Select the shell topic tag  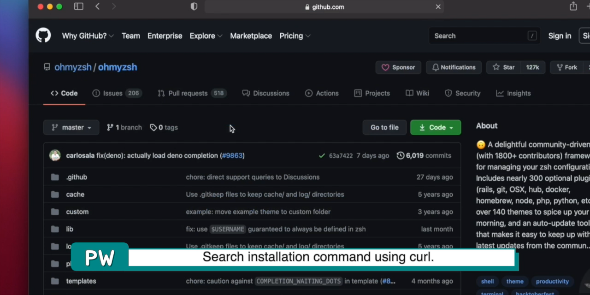tap(488, 281)
